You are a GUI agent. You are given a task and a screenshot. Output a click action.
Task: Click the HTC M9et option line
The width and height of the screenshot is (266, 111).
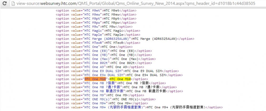coord(96,11)
